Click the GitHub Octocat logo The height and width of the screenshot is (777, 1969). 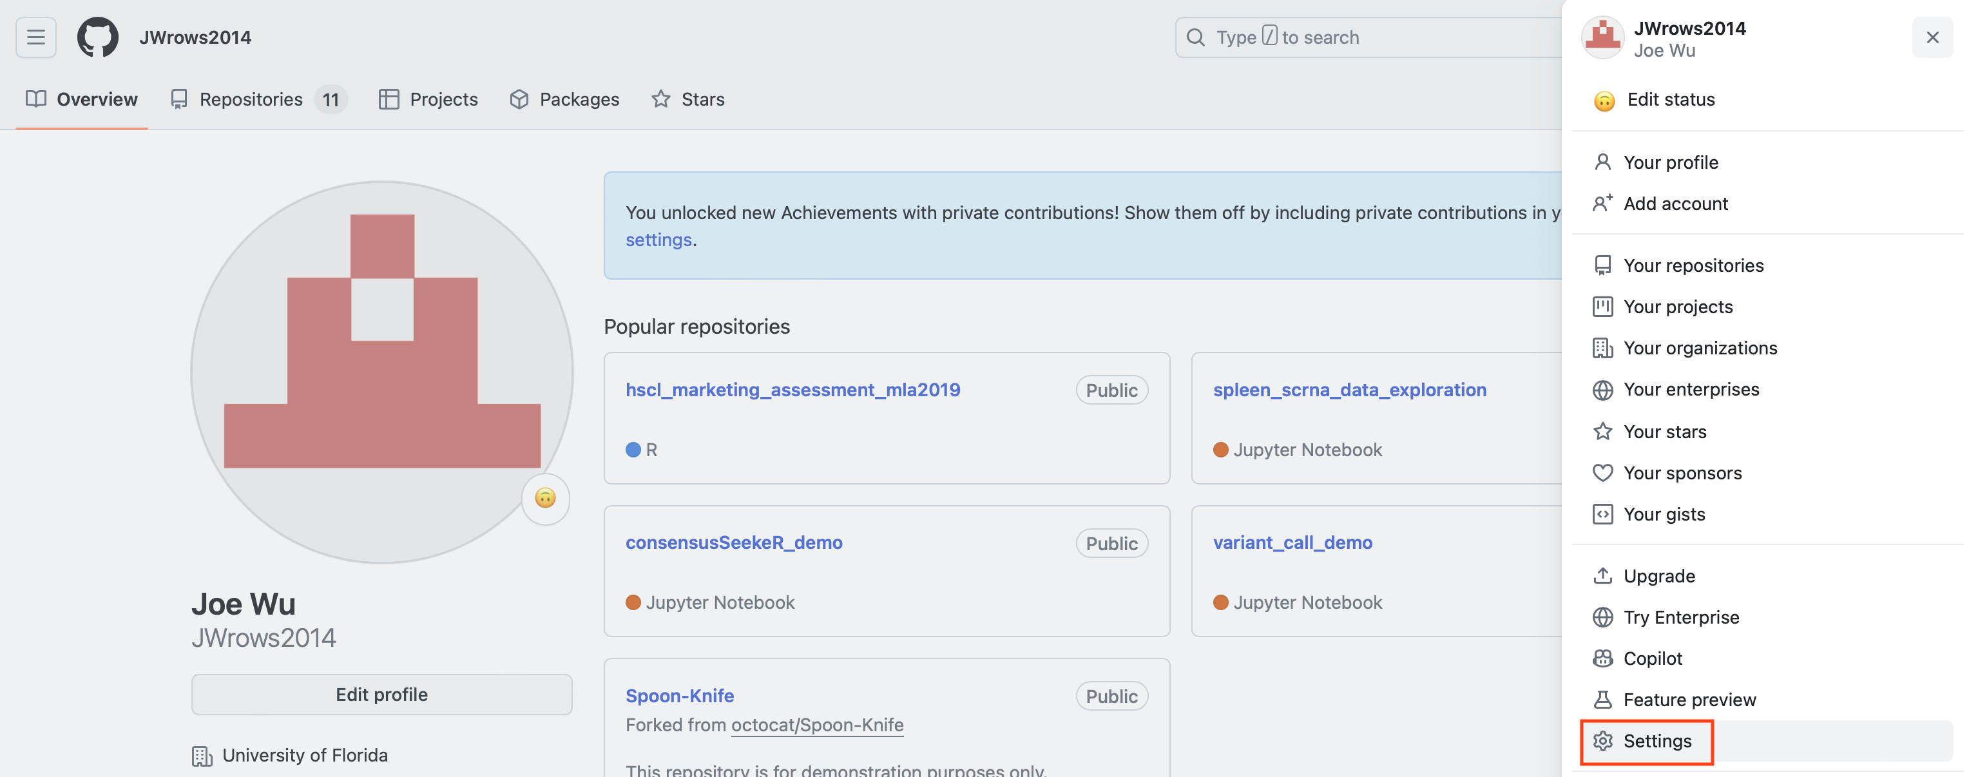pos(98,37)
